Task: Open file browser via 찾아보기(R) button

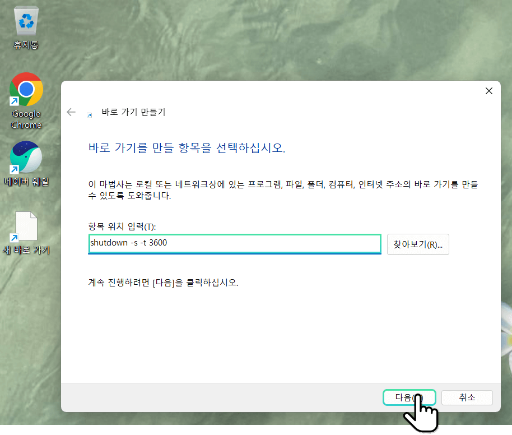Action: point(418,244)
